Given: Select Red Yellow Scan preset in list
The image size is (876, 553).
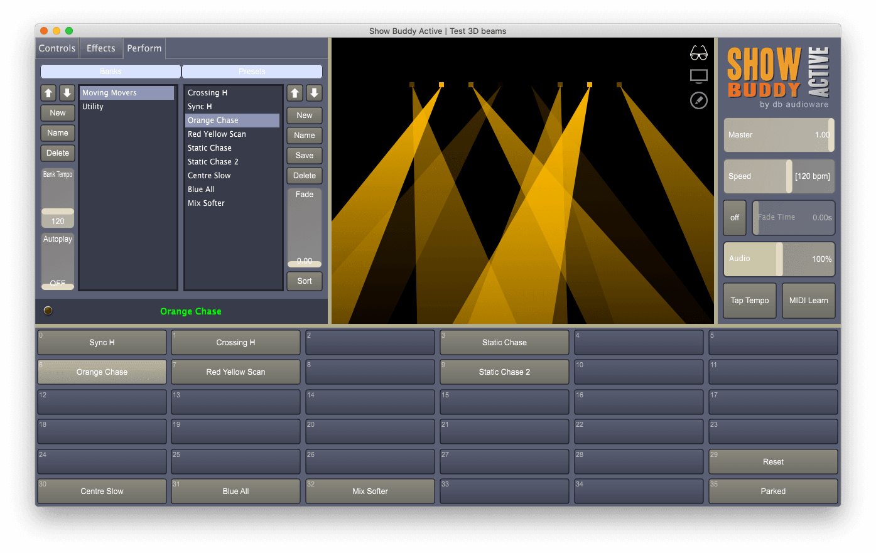Looking at the screenshot, I should tap(217, 134).
